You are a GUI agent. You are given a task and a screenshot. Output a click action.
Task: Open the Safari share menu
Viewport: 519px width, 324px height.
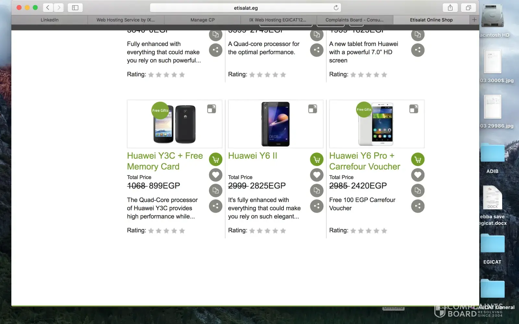(x=450, y=8)
